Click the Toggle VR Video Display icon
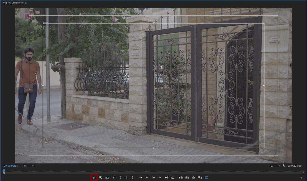Image resolution: width=307 pixels, height=181 pixels. pyautogui.click(x=107, y=178)
